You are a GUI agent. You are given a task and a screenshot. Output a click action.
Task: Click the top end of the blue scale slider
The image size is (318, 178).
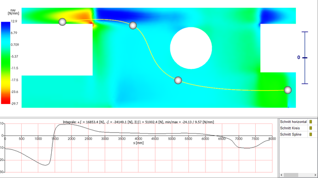(305, 32)
